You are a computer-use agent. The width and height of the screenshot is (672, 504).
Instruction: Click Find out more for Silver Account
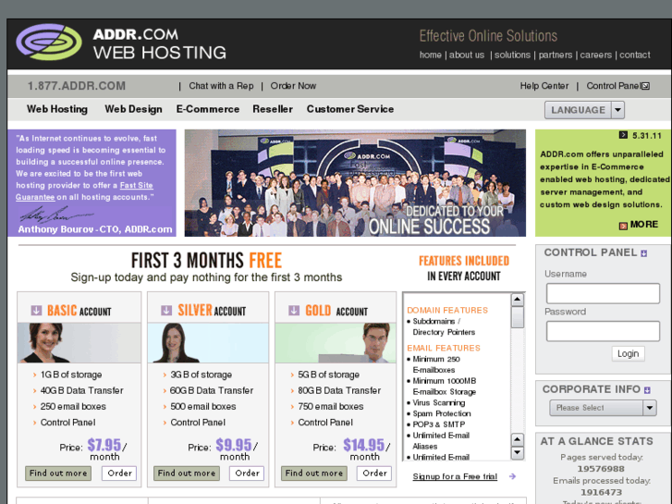187,473
